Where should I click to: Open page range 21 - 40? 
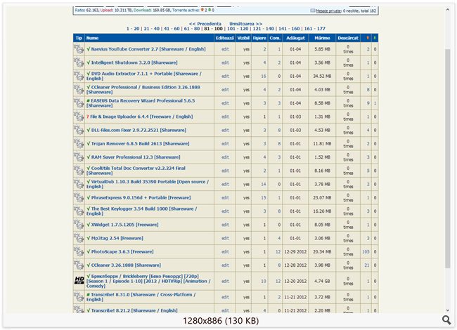[152, 29]
